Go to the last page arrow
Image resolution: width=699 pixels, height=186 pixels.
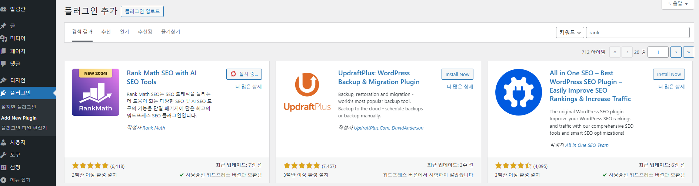click(689, 52)
